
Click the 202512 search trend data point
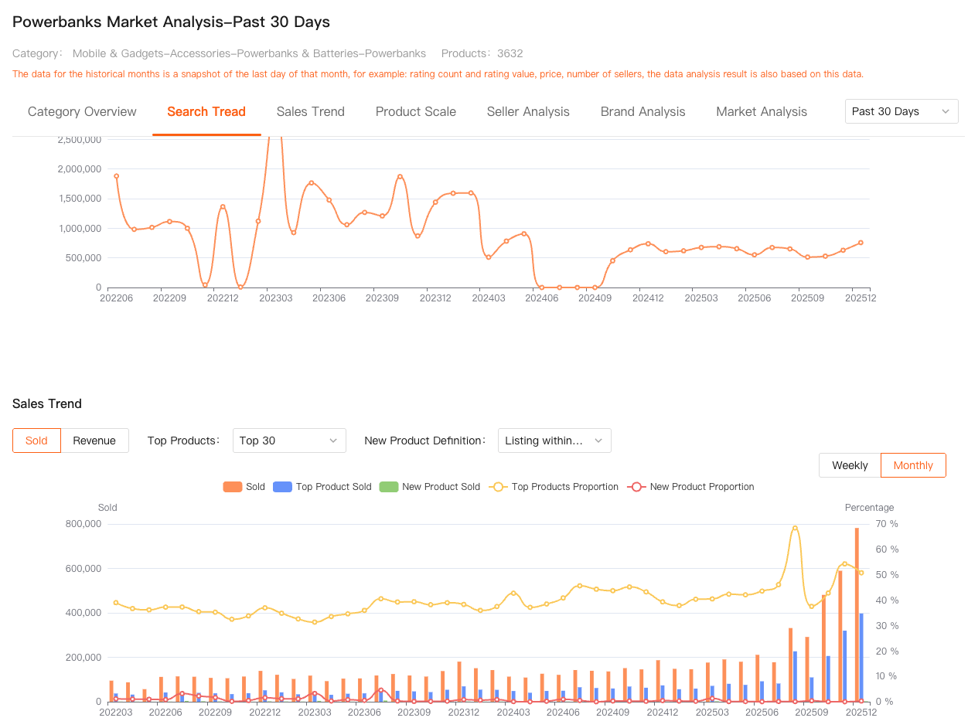click(x=861, y=243)
